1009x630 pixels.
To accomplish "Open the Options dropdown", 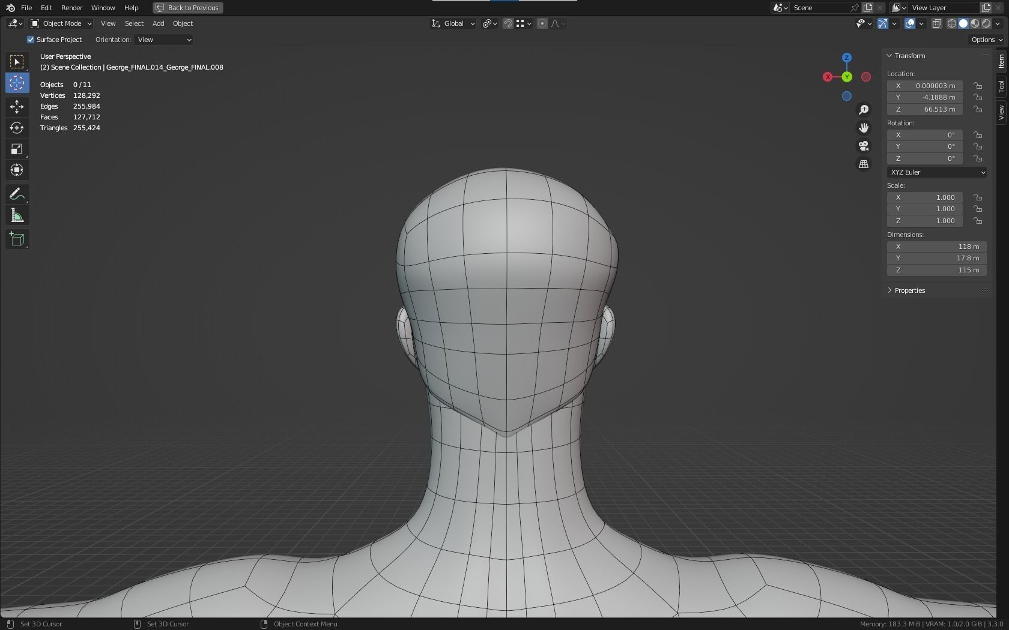I will [x=987, y=40].
